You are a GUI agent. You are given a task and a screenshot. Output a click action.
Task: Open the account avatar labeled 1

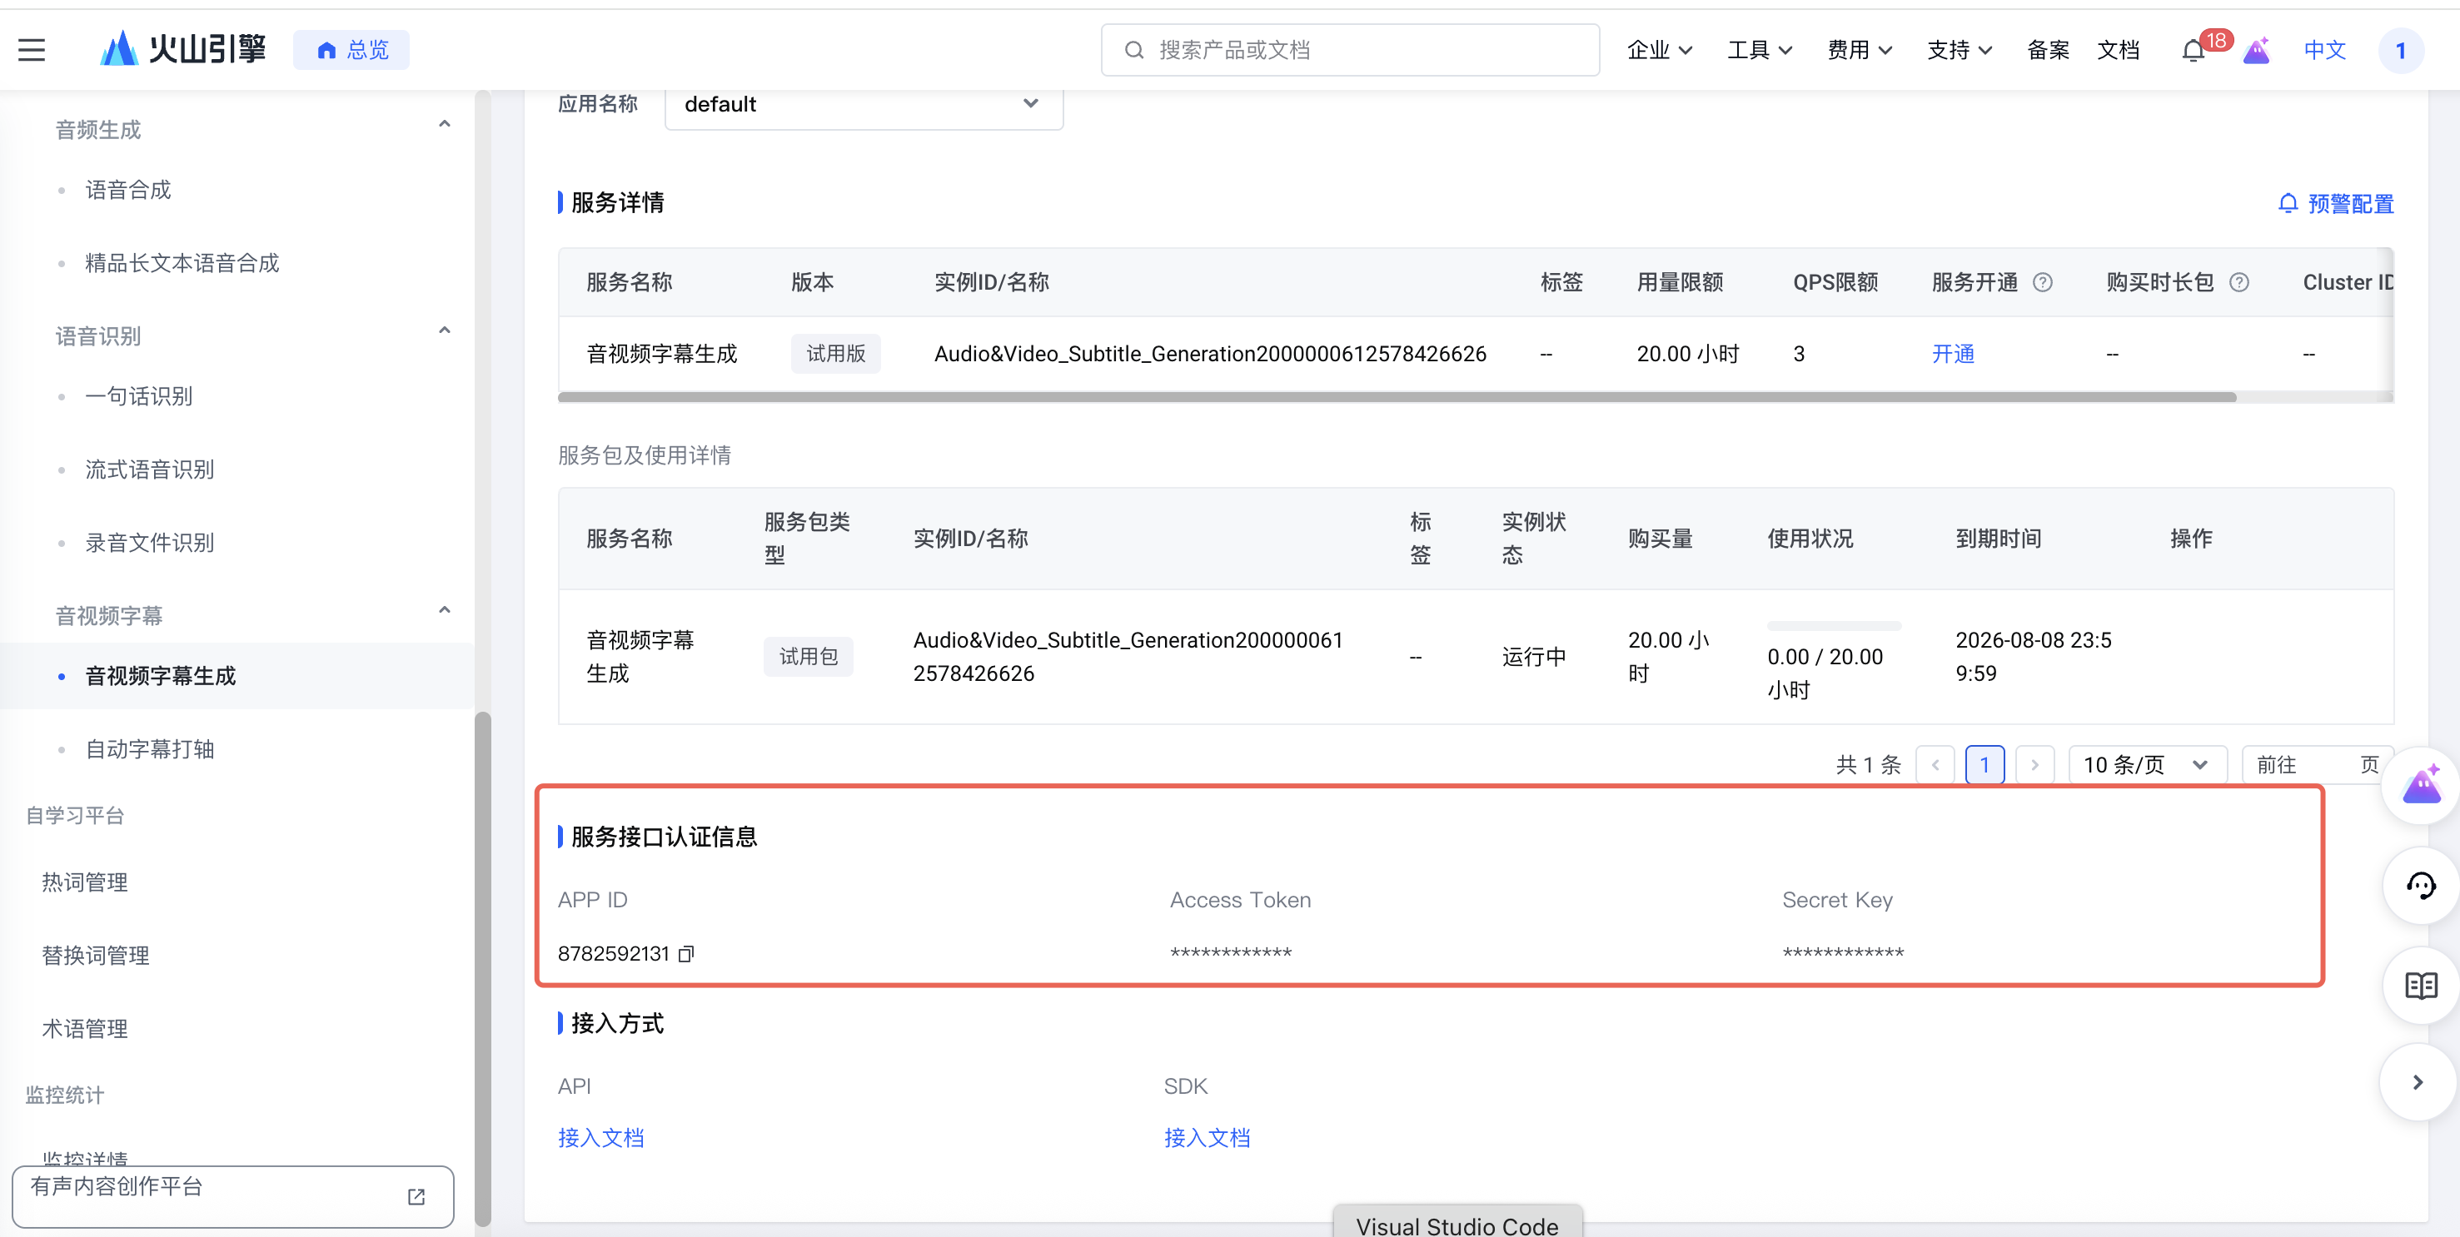click(x=2402, y=51)
